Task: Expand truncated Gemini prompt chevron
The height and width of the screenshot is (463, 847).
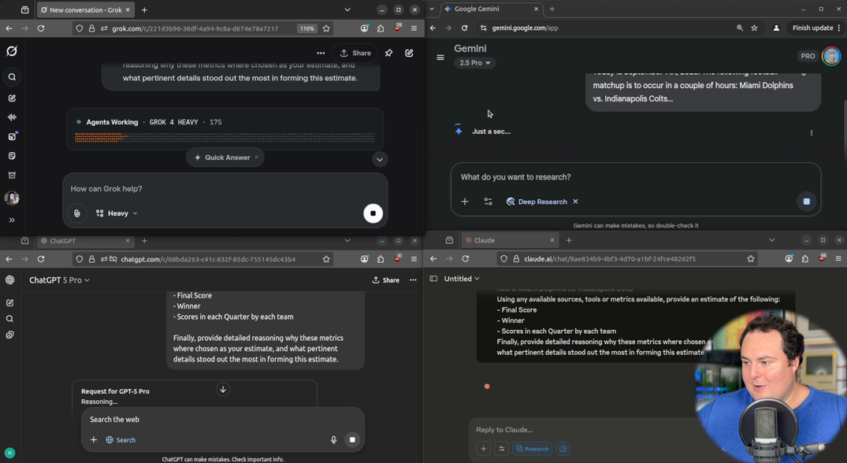Action: coord(804,74)
